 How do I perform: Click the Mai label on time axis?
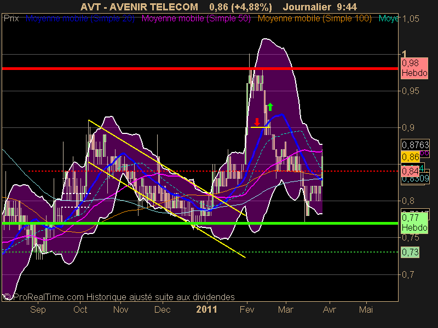[366, 309]
